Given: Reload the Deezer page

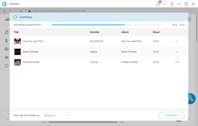Looking at the screenshot, I should click(21, 11).
